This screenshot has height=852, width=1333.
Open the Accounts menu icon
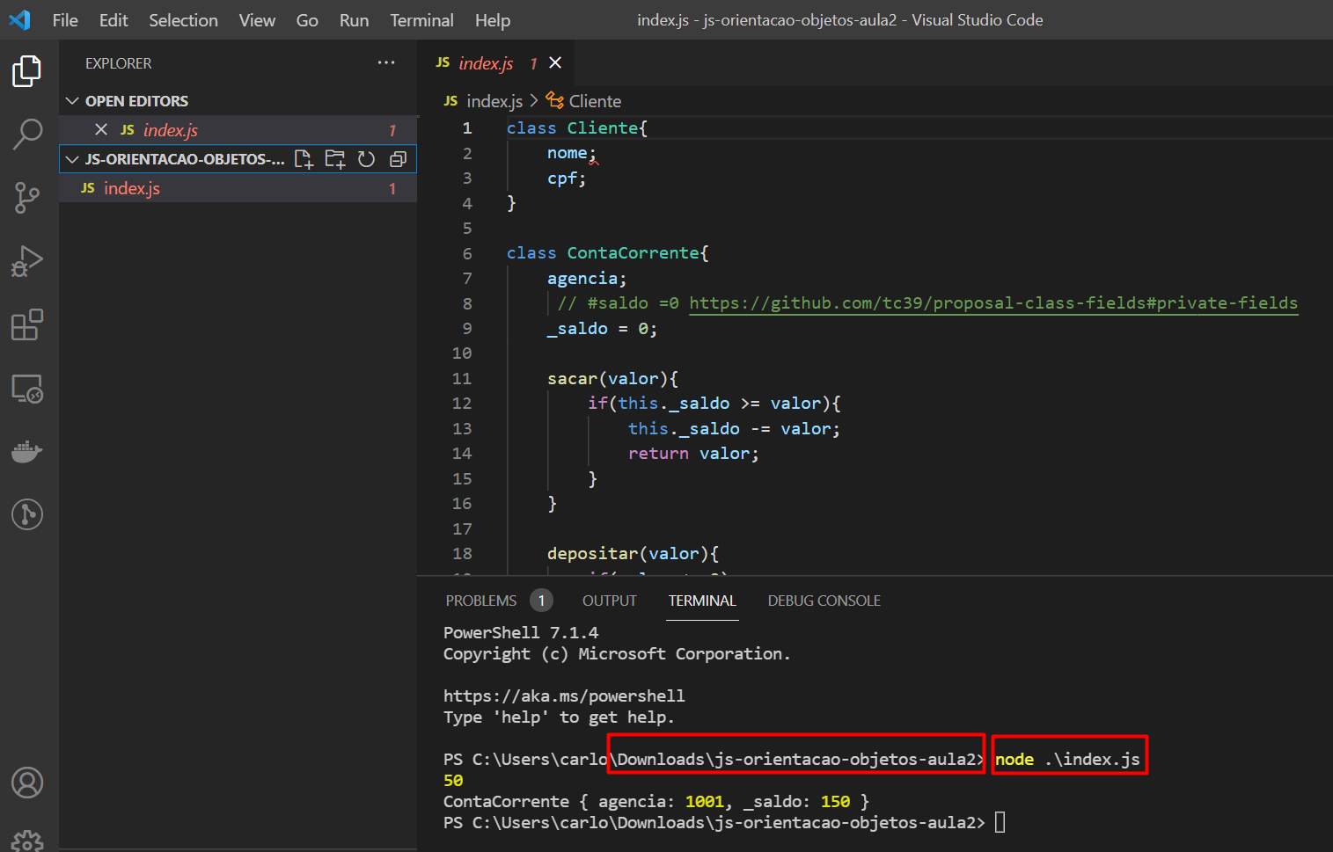(x=27, y=783)
